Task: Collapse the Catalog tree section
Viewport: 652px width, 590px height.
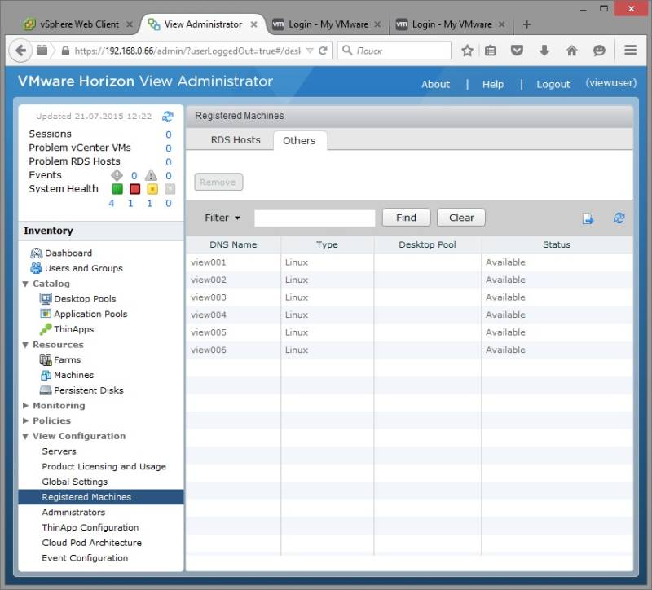Action: pos(25,284)
